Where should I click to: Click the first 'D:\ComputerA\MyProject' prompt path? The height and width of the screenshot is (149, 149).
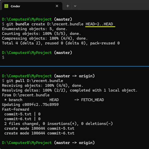(x=27, y=19)
